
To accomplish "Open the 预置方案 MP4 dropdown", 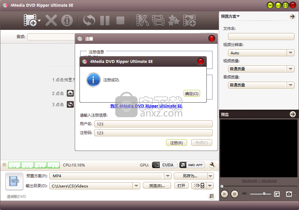I will click(168, 176).
